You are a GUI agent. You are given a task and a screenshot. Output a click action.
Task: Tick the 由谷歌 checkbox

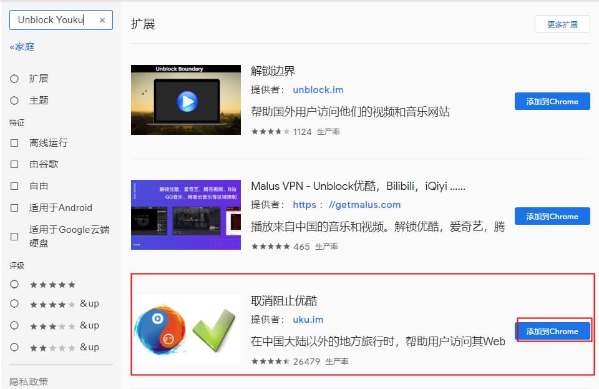point(14,164)
